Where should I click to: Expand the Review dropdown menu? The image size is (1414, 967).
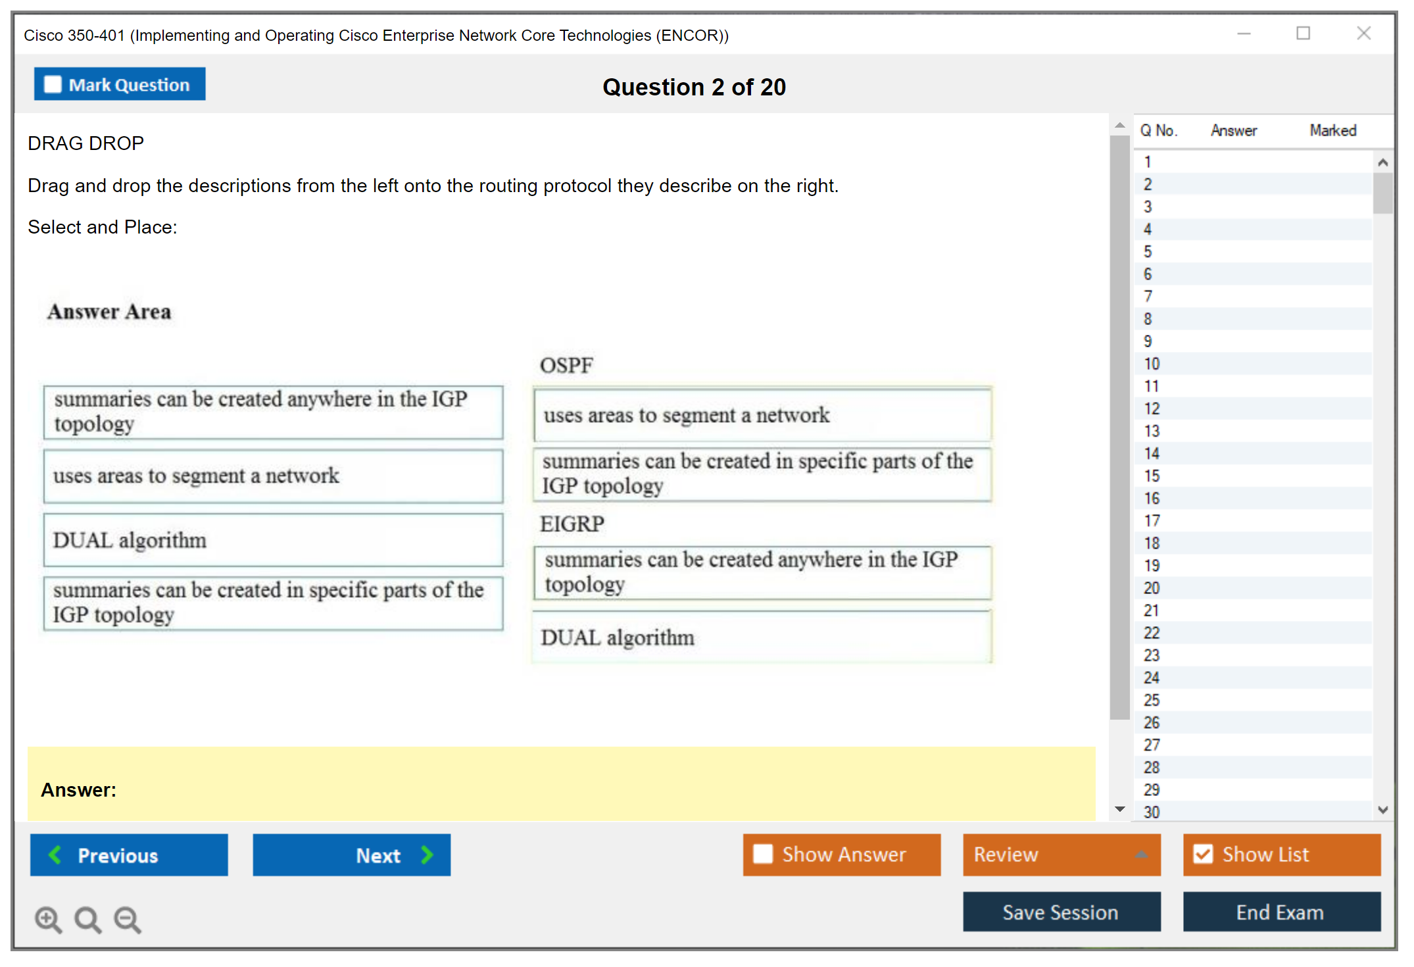tap(1141, 854)
